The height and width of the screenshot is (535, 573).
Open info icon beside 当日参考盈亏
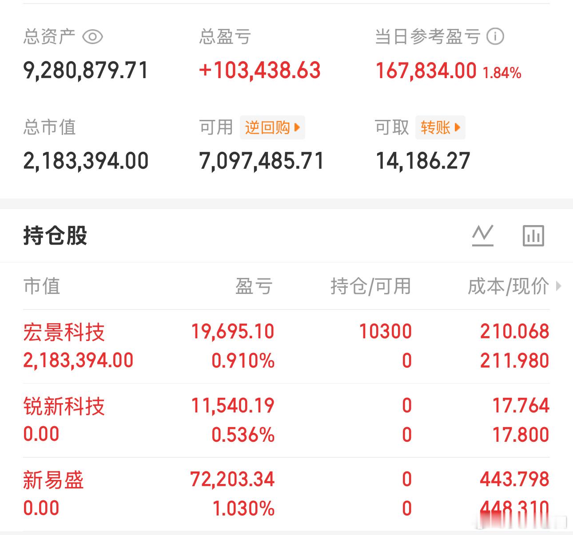[x=495, y=36]
